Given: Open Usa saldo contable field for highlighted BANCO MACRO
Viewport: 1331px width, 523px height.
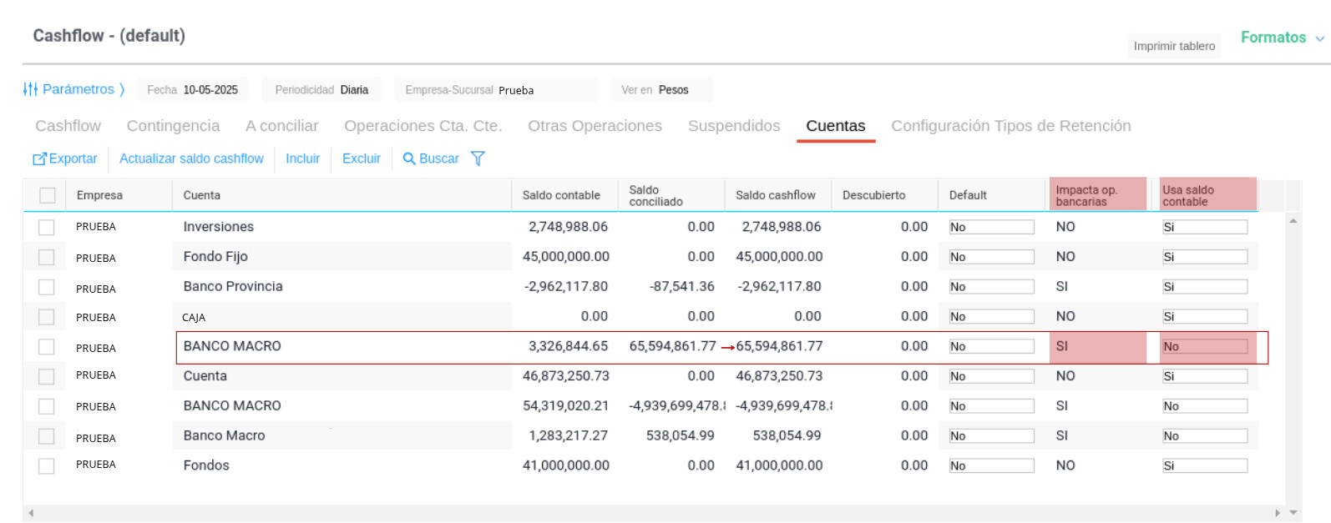Looking at the screenshot, I should [x=1205, y=346].
